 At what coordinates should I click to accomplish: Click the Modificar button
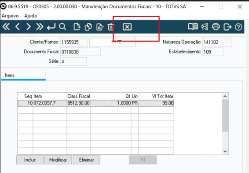pos(58,160)
